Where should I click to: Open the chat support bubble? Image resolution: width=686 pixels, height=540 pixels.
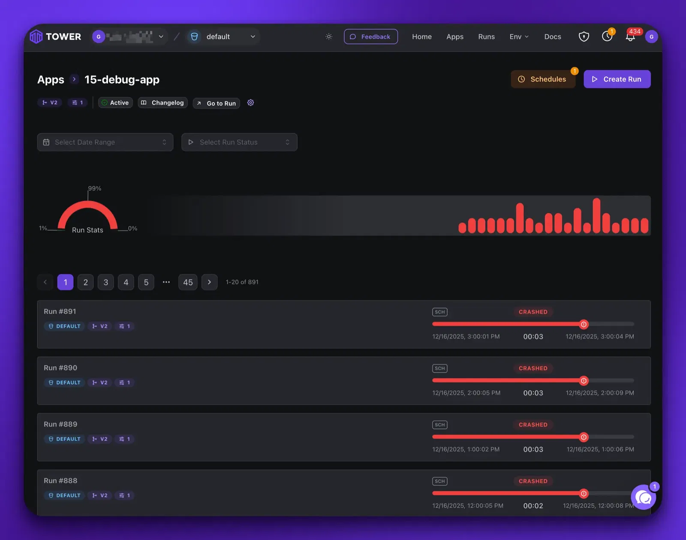point(643,498)
